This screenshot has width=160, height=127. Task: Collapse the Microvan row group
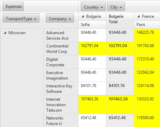(x=5, y=33)
